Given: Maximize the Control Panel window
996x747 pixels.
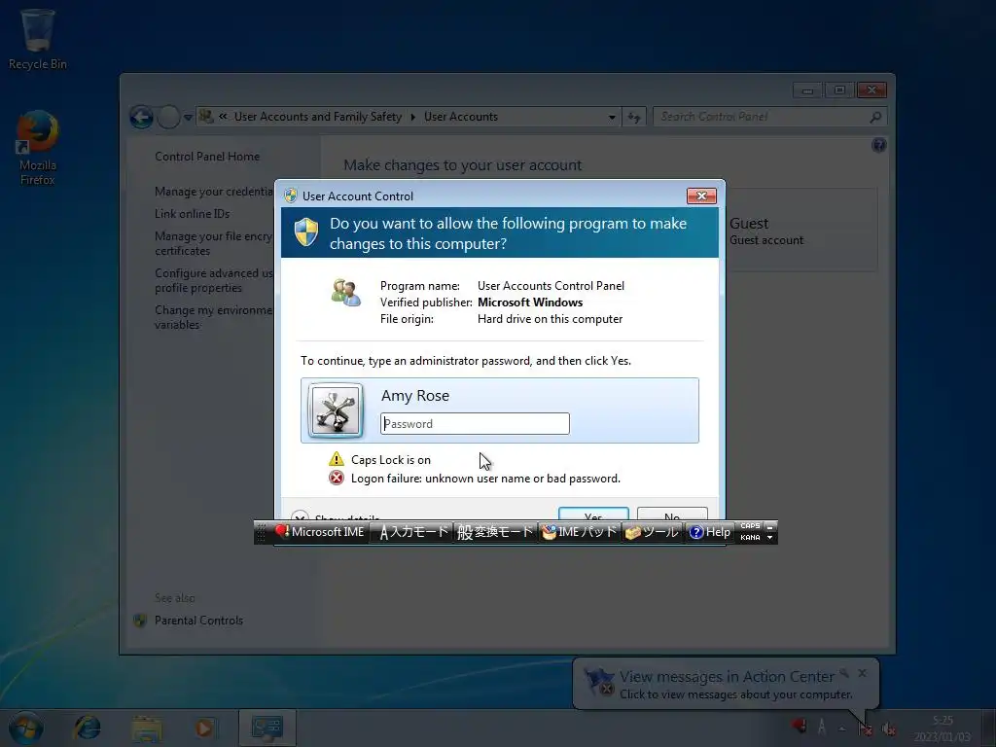Looking at the screenshot, I should (x=838, y=90).
